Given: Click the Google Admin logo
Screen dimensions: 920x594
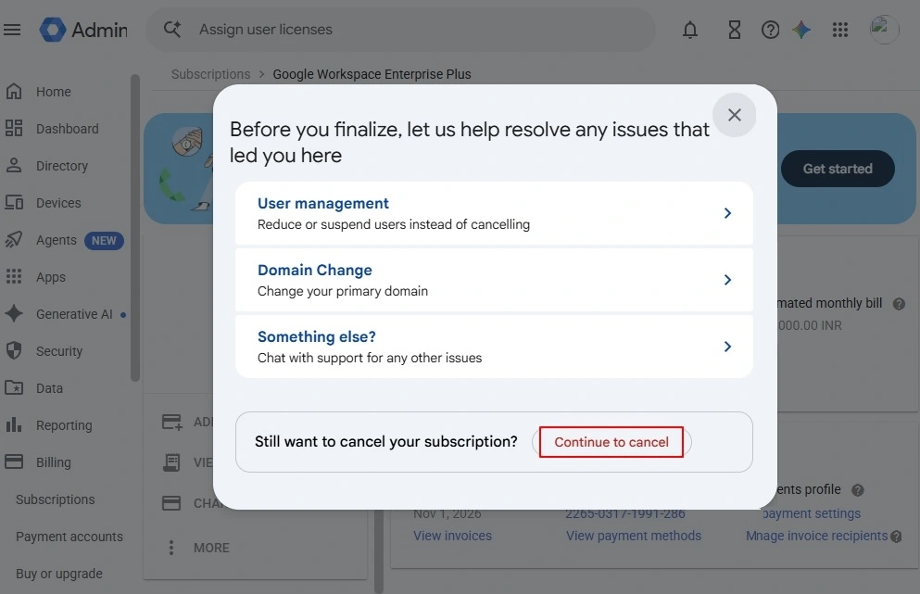Looking at the screenshot, I should pos(83,30).
